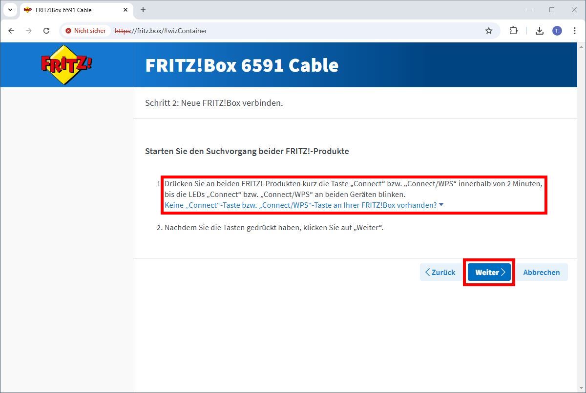
Task: Open the 'Nicht sicher' security warning badge
Action: point(85,30)
